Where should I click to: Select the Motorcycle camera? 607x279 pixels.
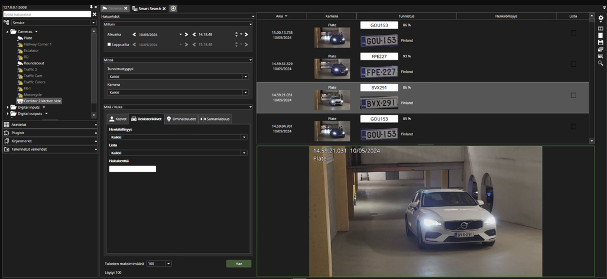pos(33,95)
